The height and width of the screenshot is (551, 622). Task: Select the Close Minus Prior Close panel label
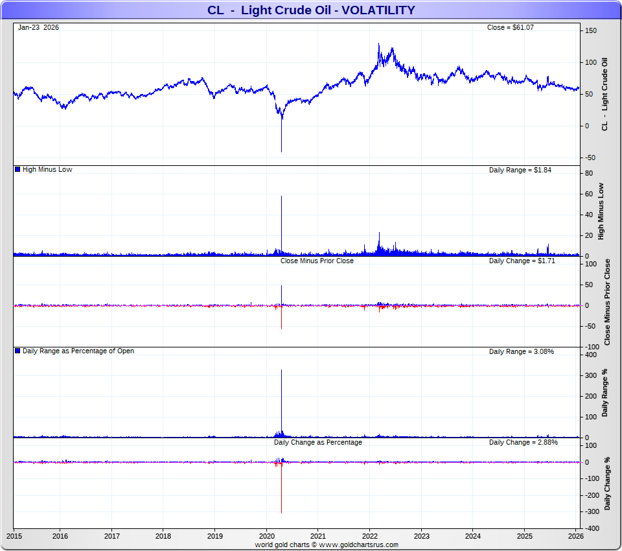[317, 261]
